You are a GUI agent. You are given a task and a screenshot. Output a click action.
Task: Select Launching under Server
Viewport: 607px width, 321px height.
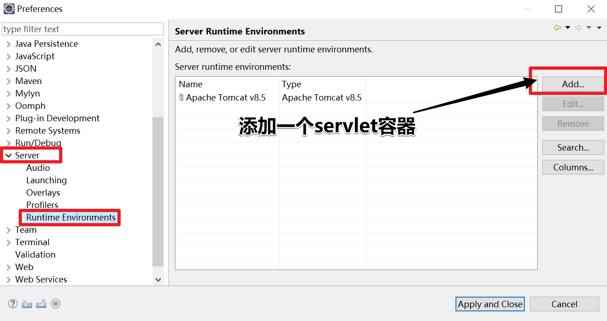click(46, 180)
